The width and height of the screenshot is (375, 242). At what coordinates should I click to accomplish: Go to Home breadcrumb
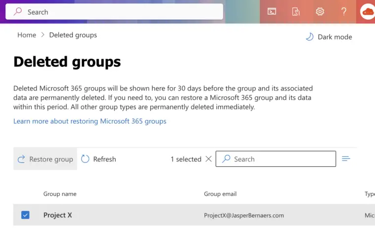27,35
